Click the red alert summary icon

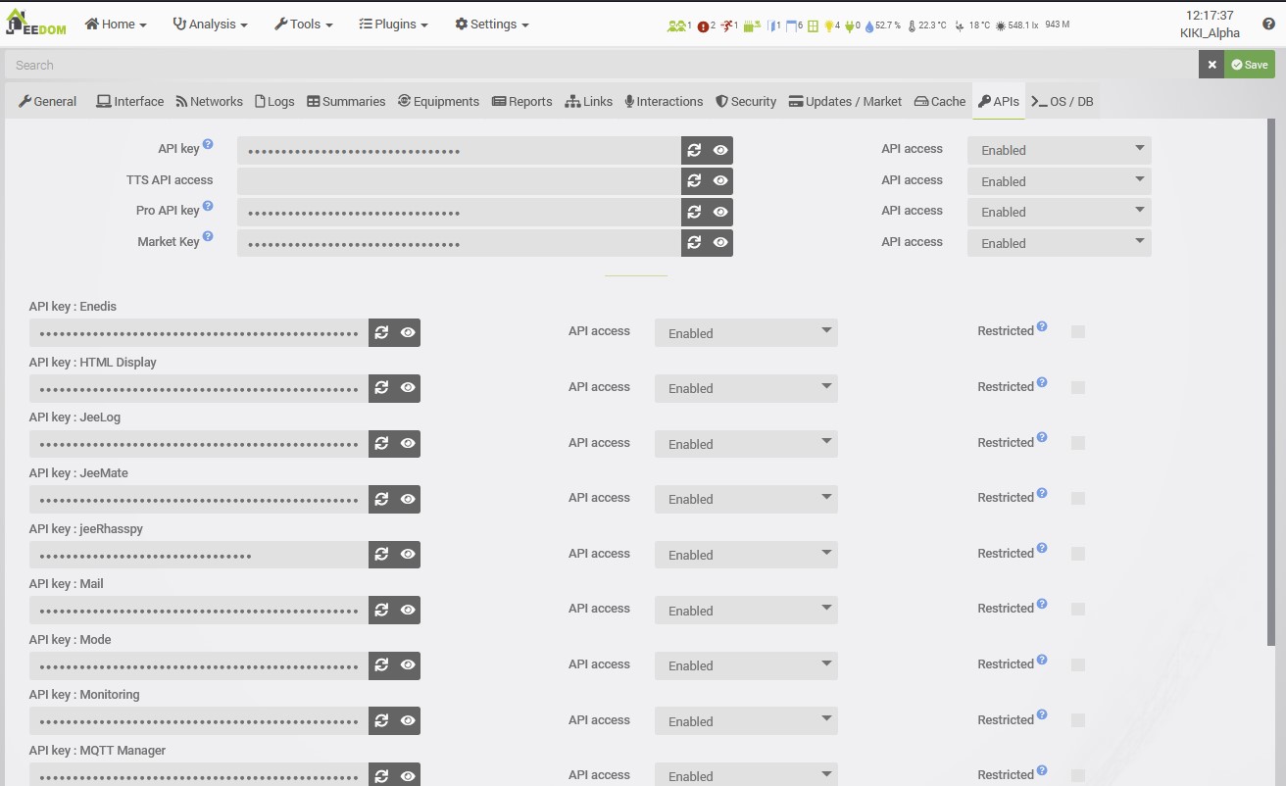703,25
